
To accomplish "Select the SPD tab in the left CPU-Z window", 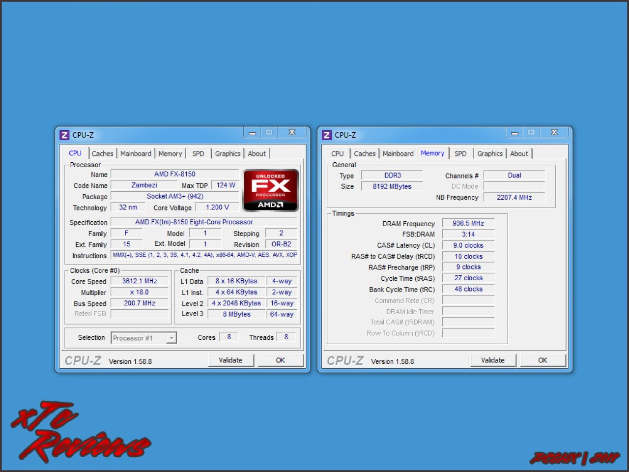I will pos(198,153).
